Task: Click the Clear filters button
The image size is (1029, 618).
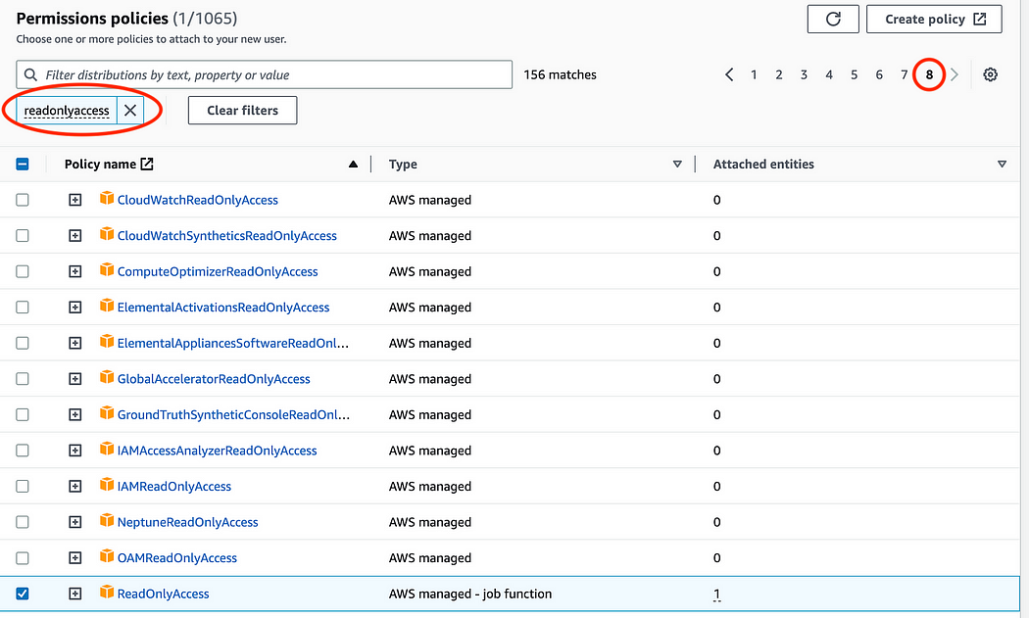Action: pyautogui.click(x=243, y=111)
